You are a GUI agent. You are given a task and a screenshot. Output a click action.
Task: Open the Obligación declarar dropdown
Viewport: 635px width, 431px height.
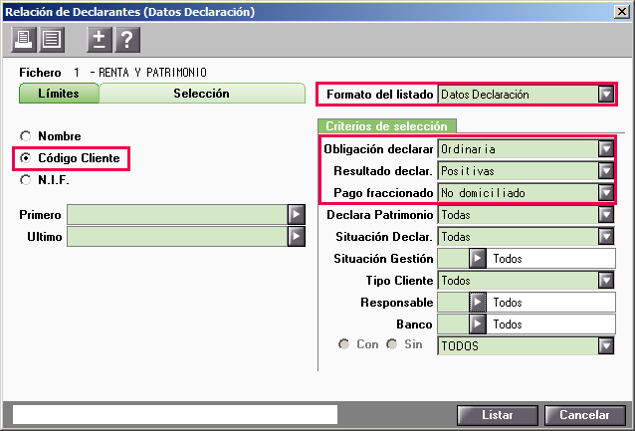(605, 149)
